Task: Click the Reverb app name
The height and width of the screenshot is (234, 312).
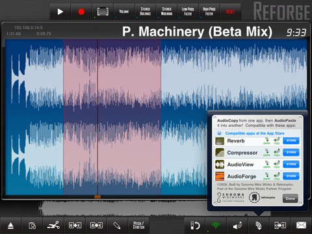Action: pos(236,141)
